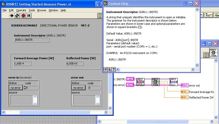The height and width of the screenshot is (124, 219).
Task: Abort execution with the red stop button
Action: click(x=23, y=15)
